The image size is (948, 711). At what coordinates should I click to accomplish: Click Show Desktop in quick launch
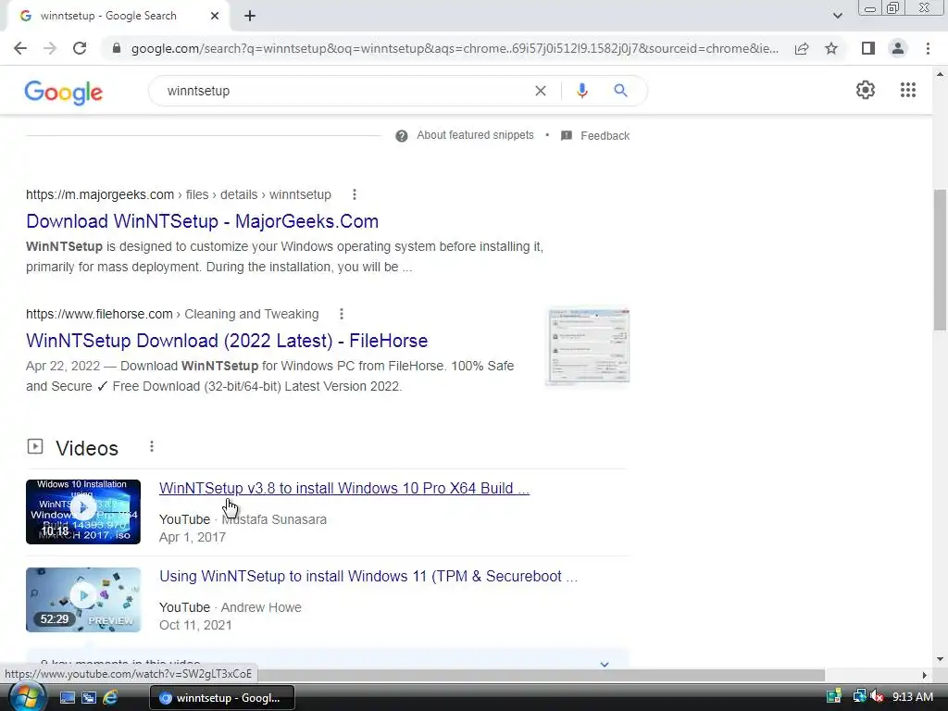coord(67,698)
